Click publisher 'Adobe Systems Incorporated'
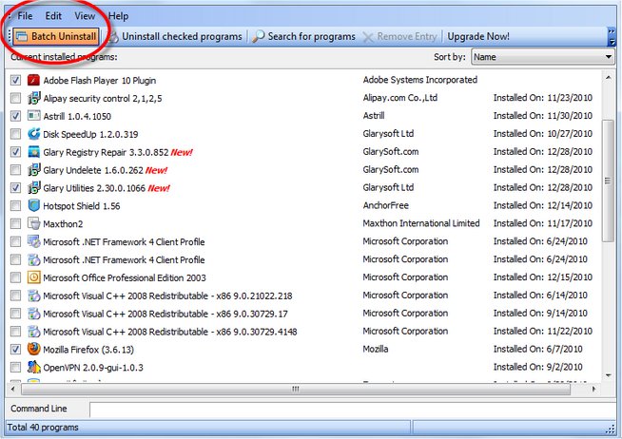622x439 pixels. (x=419, y=80)
